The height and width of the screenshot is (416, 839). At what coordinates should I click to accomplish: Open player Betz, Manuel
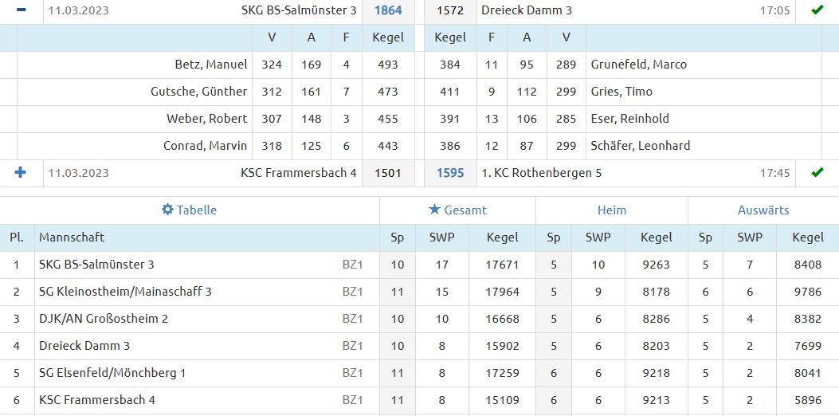click(211, 65)
